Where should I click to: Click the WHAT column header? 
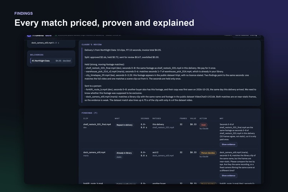click(117, 118)
